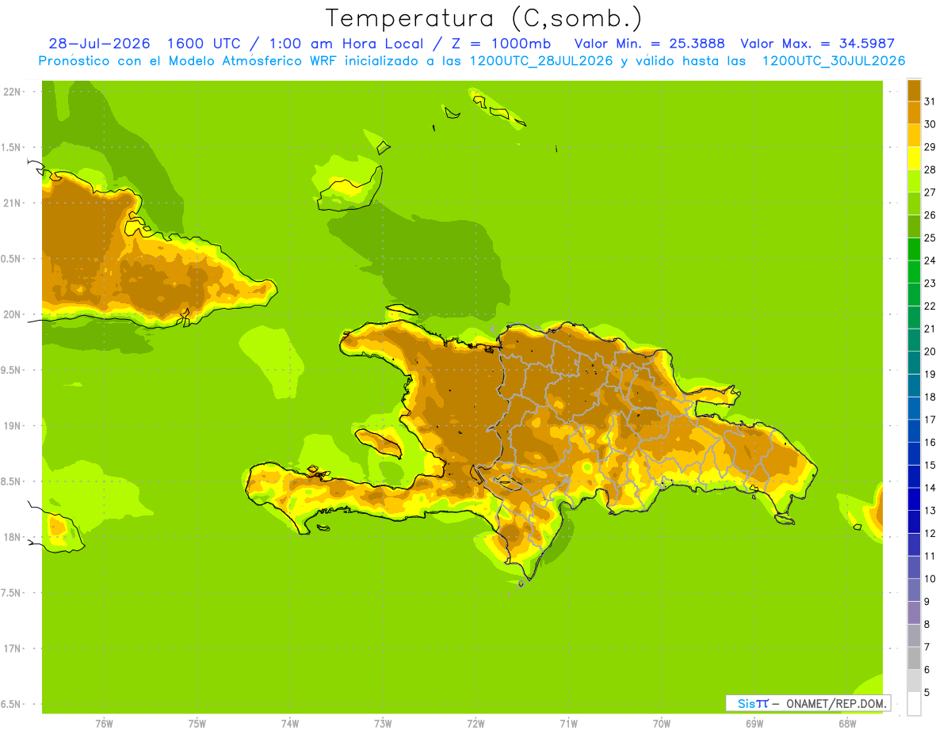This screenshot has height=734, width=951.
Task: Click the '72W' longitude axis label
Action: coord(475,724)
